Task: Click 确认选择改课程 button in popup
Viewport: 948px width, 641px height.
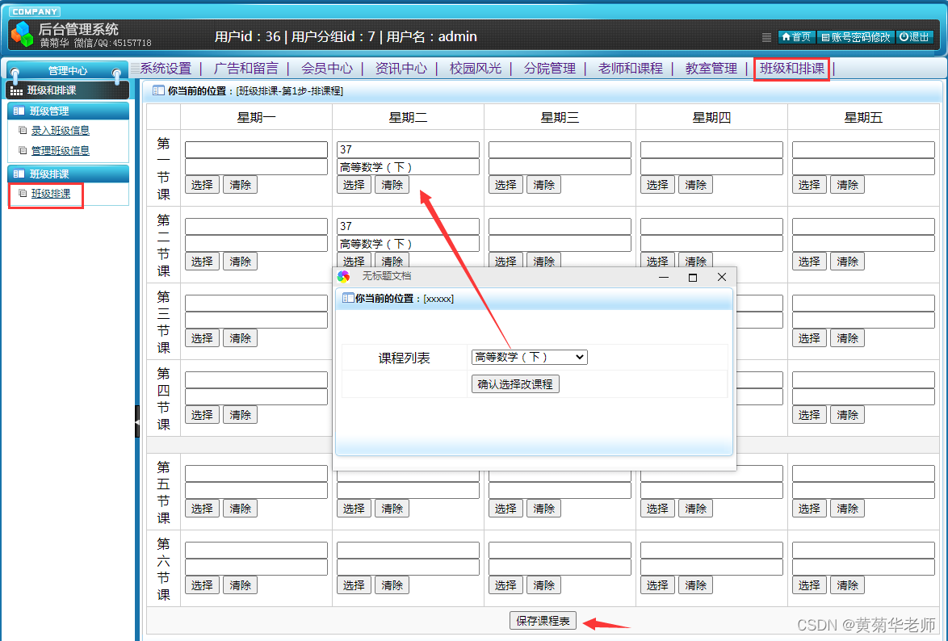Action: coord(515,384)
